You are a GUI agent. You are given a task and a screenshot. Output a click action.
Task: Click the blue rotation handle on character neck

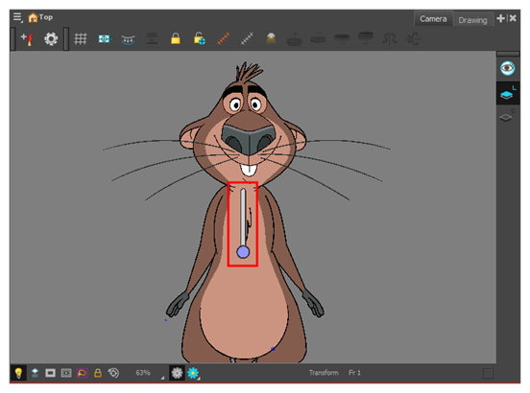(243, 252)
